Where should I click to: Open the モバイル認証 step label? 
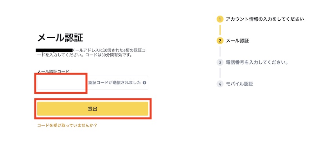tap(239, 84)
